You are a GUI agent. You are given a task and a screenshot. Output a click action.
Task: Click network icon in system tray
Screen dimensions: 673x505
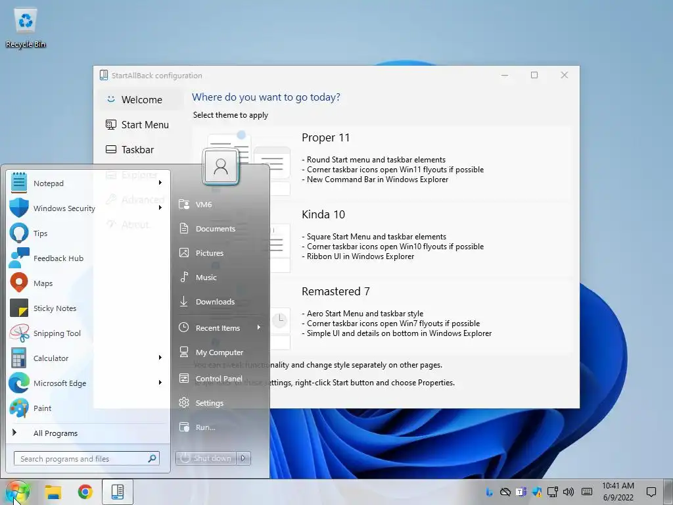[552, 492]
